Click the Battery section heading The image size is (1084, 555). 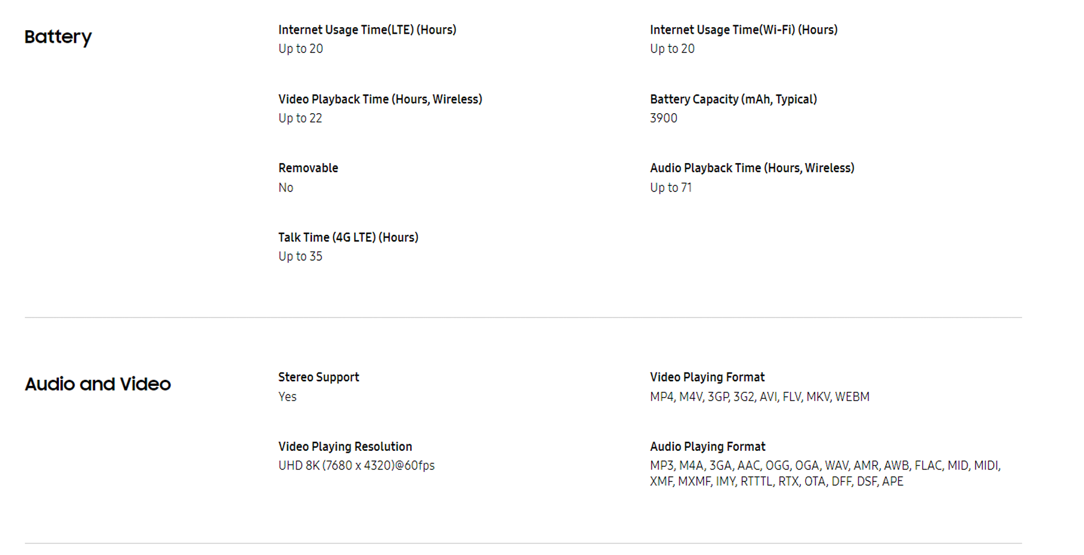point(58,37)
